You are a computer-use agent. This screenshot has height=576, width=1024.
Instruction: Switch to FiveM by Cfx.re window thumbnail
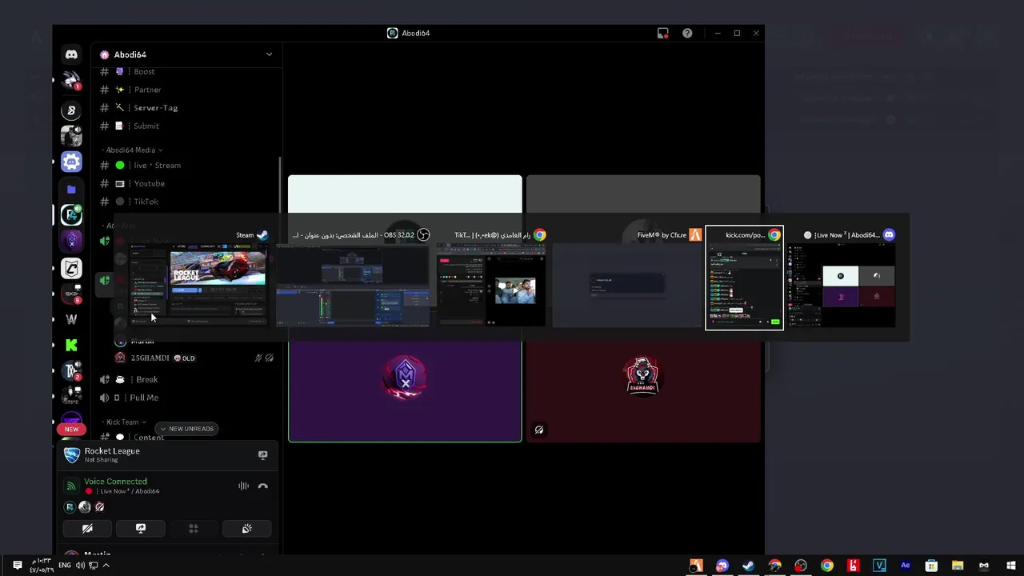627,277
